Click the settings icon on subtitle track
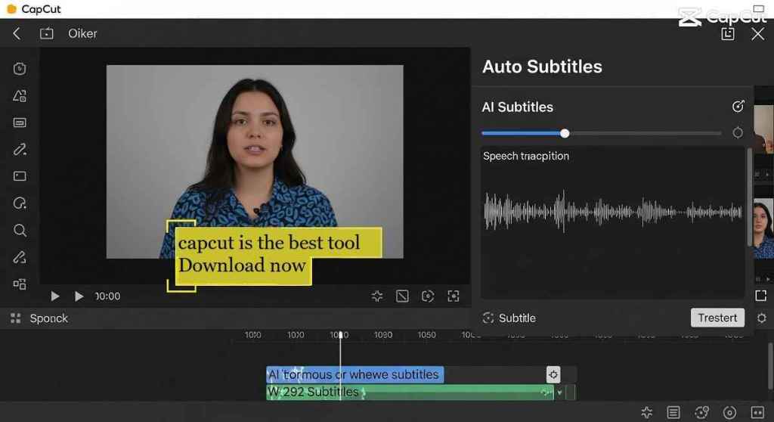Viewport: 774px width, 422px height. [553, 374]
